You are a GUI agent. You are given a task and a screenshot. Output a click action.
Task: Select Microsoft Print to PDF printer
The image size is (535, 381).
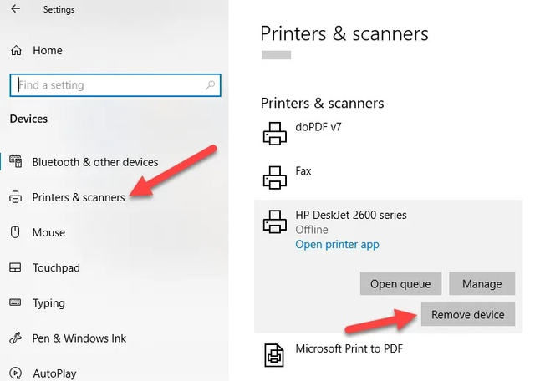pyautogui.click(x=351, y=348)
